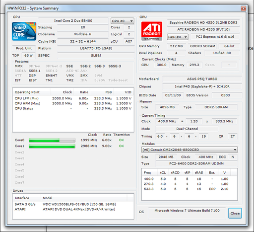Click the tRAS column header
Viewport: 254px width, 232px height.
(199, 172)
